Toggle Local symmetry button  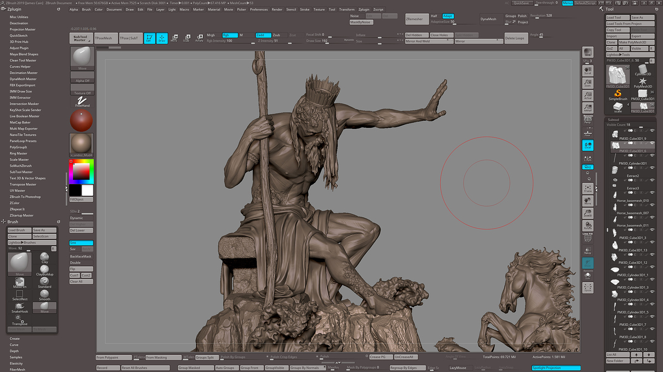588,145
